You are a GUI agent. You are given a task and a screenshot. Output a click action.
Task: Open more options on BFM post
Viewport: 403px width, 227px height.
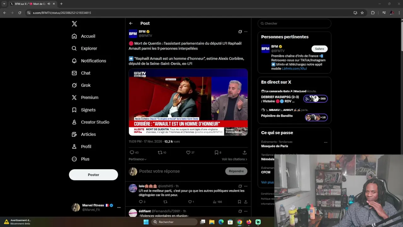[246, 32]
